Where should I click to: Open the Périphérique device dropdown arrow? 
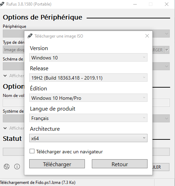[167, 34]
